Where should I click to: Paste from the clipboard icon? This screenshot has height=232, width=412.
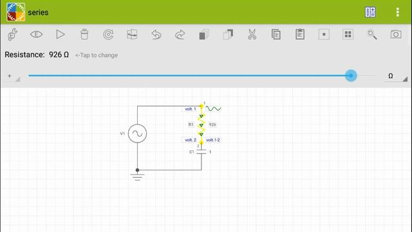[300, 34]
